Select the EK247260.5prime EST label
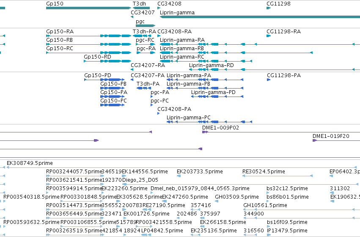Image resolution: width=360 pixels, height=237 pixels. [x=185, y=197]
